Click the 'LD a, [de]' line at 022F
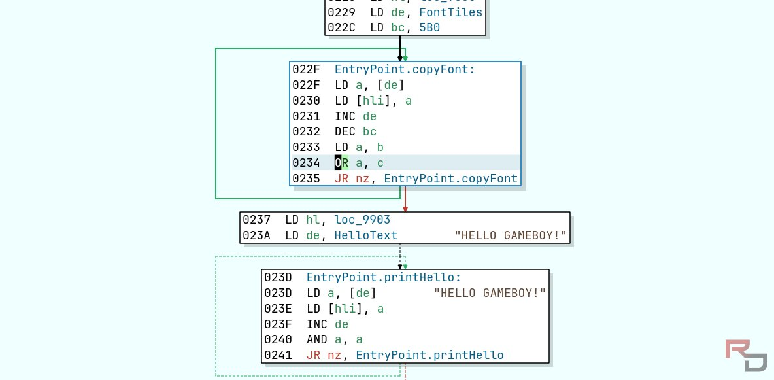This screenshot has height=380, width=774. (405, 85)
